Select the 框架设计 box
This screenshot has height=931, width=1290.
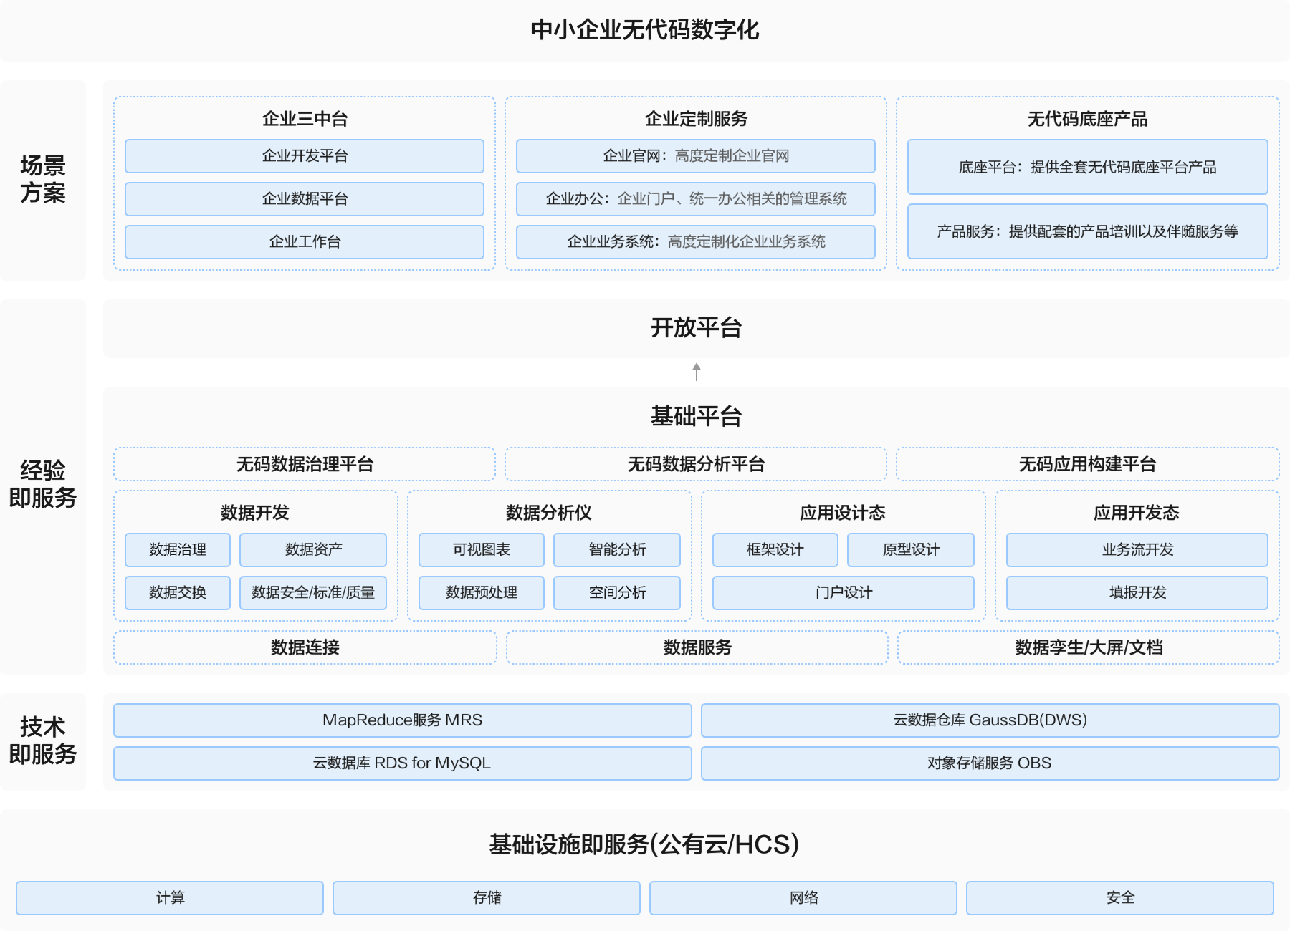pos(775,550)
